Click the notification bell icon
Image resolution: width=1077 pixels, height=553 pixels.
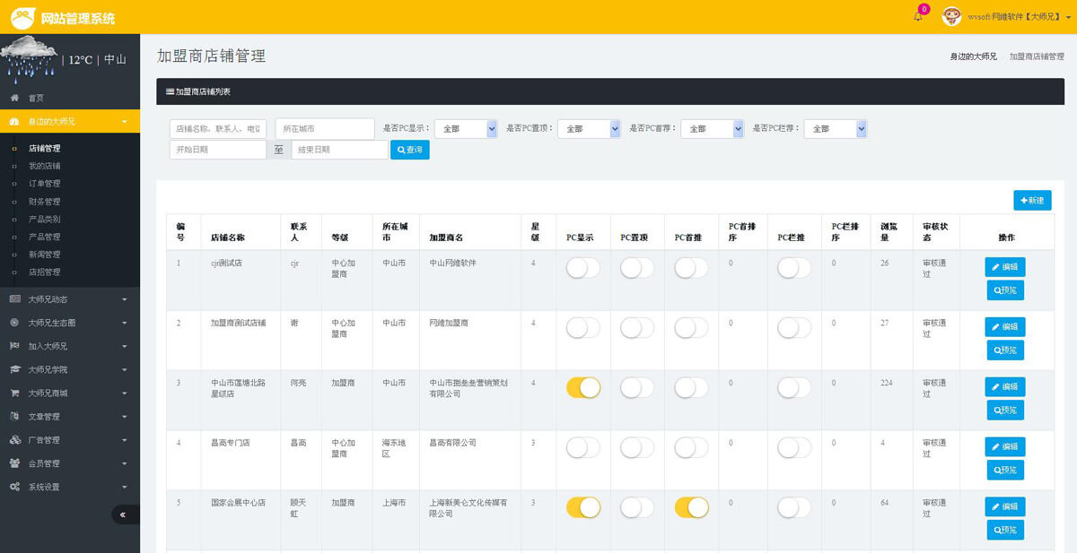click(918, 17)
